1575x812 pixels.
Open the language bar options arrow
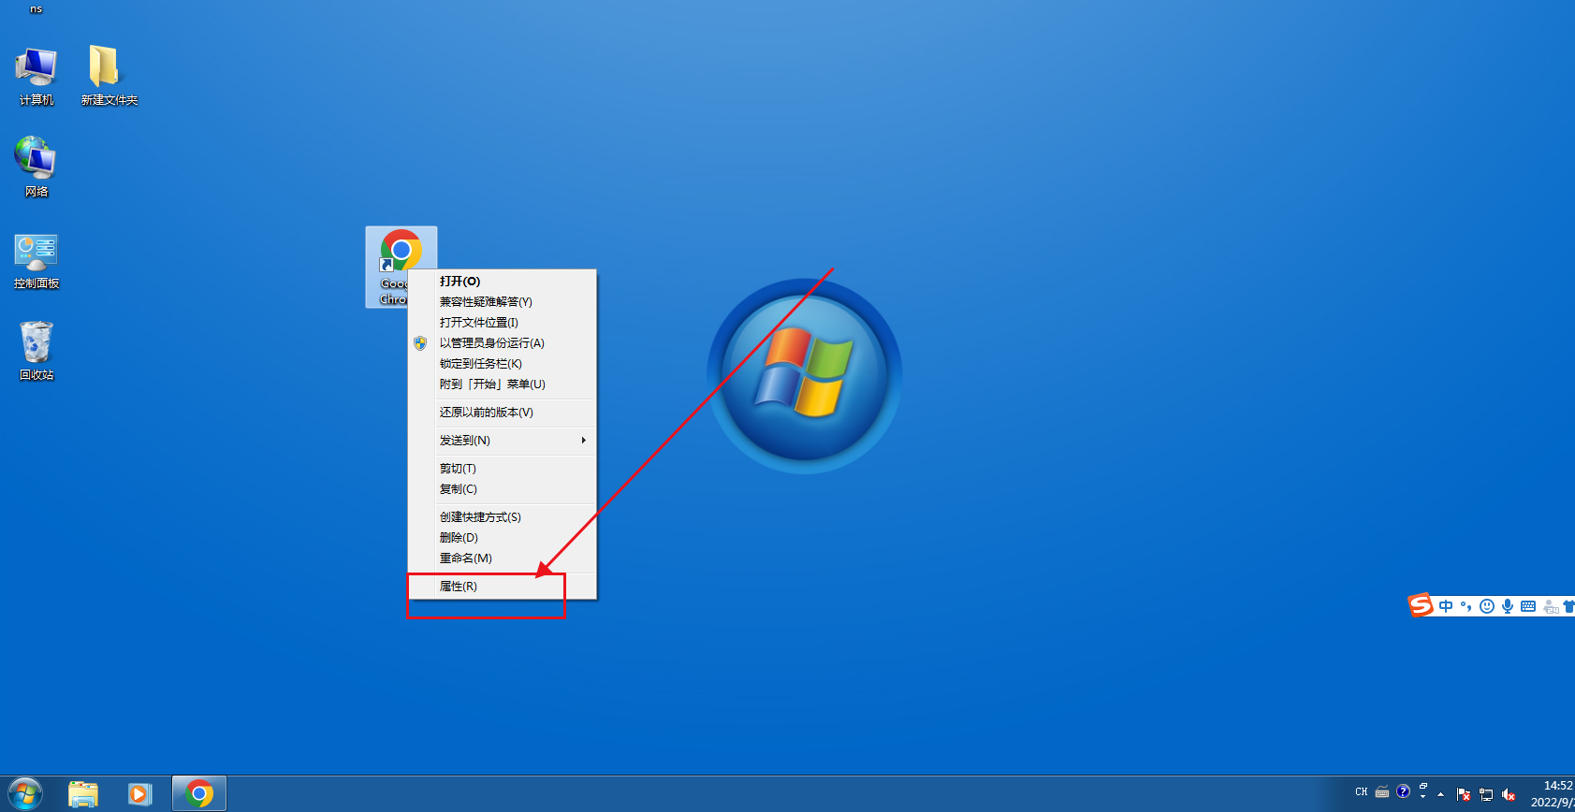[1423, 798]
